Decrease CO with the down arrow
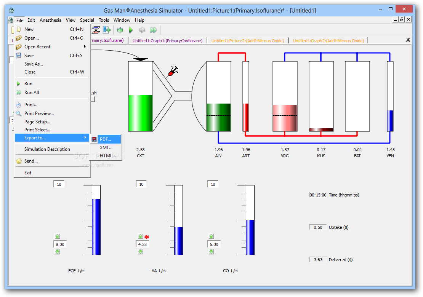 point(211,251)
